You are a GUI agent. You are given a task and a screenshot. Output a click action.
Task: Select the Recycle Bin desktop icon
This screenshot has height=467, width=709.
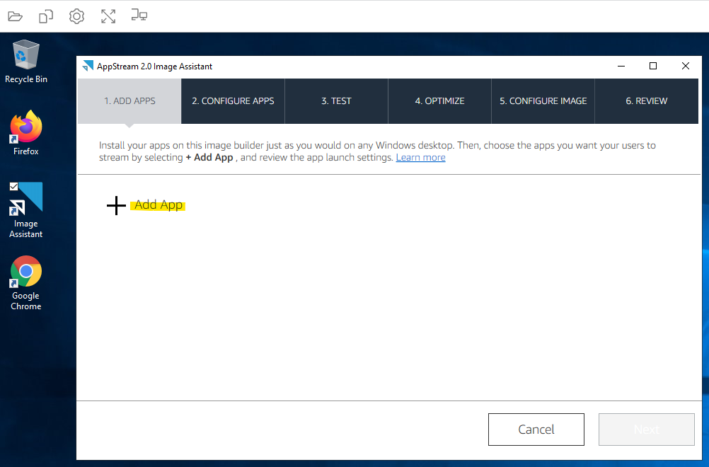tap(25, 62)
